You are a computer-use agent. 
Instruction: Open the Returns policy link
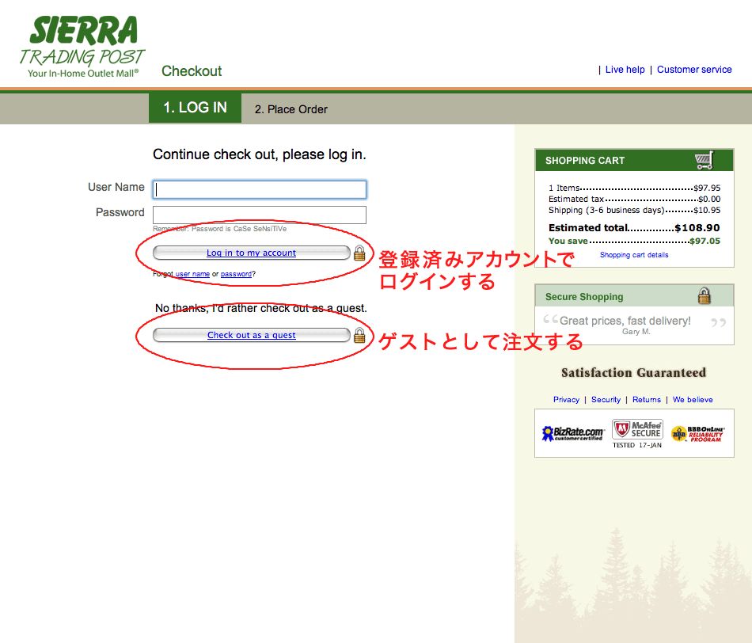[647, 400]
